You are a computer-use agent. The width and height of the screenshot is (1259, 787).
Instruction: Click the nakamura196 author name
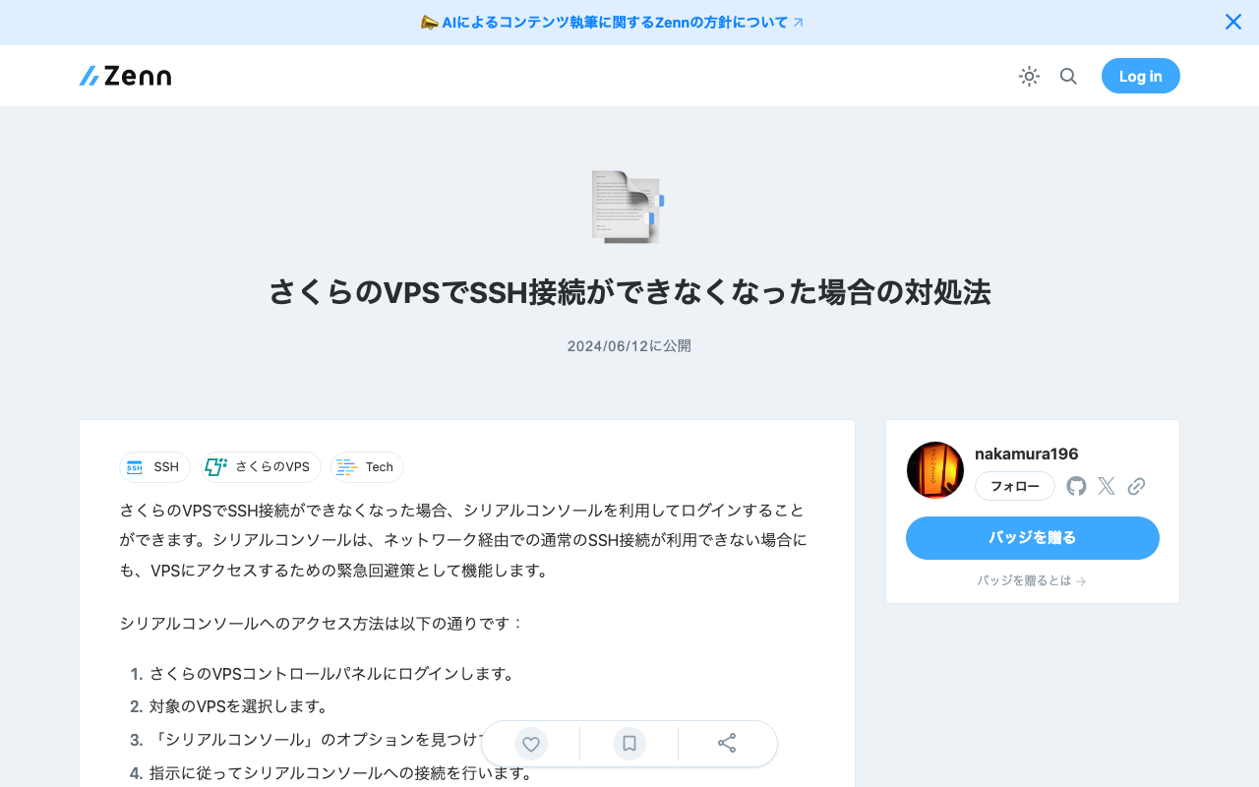point(1027,454)
